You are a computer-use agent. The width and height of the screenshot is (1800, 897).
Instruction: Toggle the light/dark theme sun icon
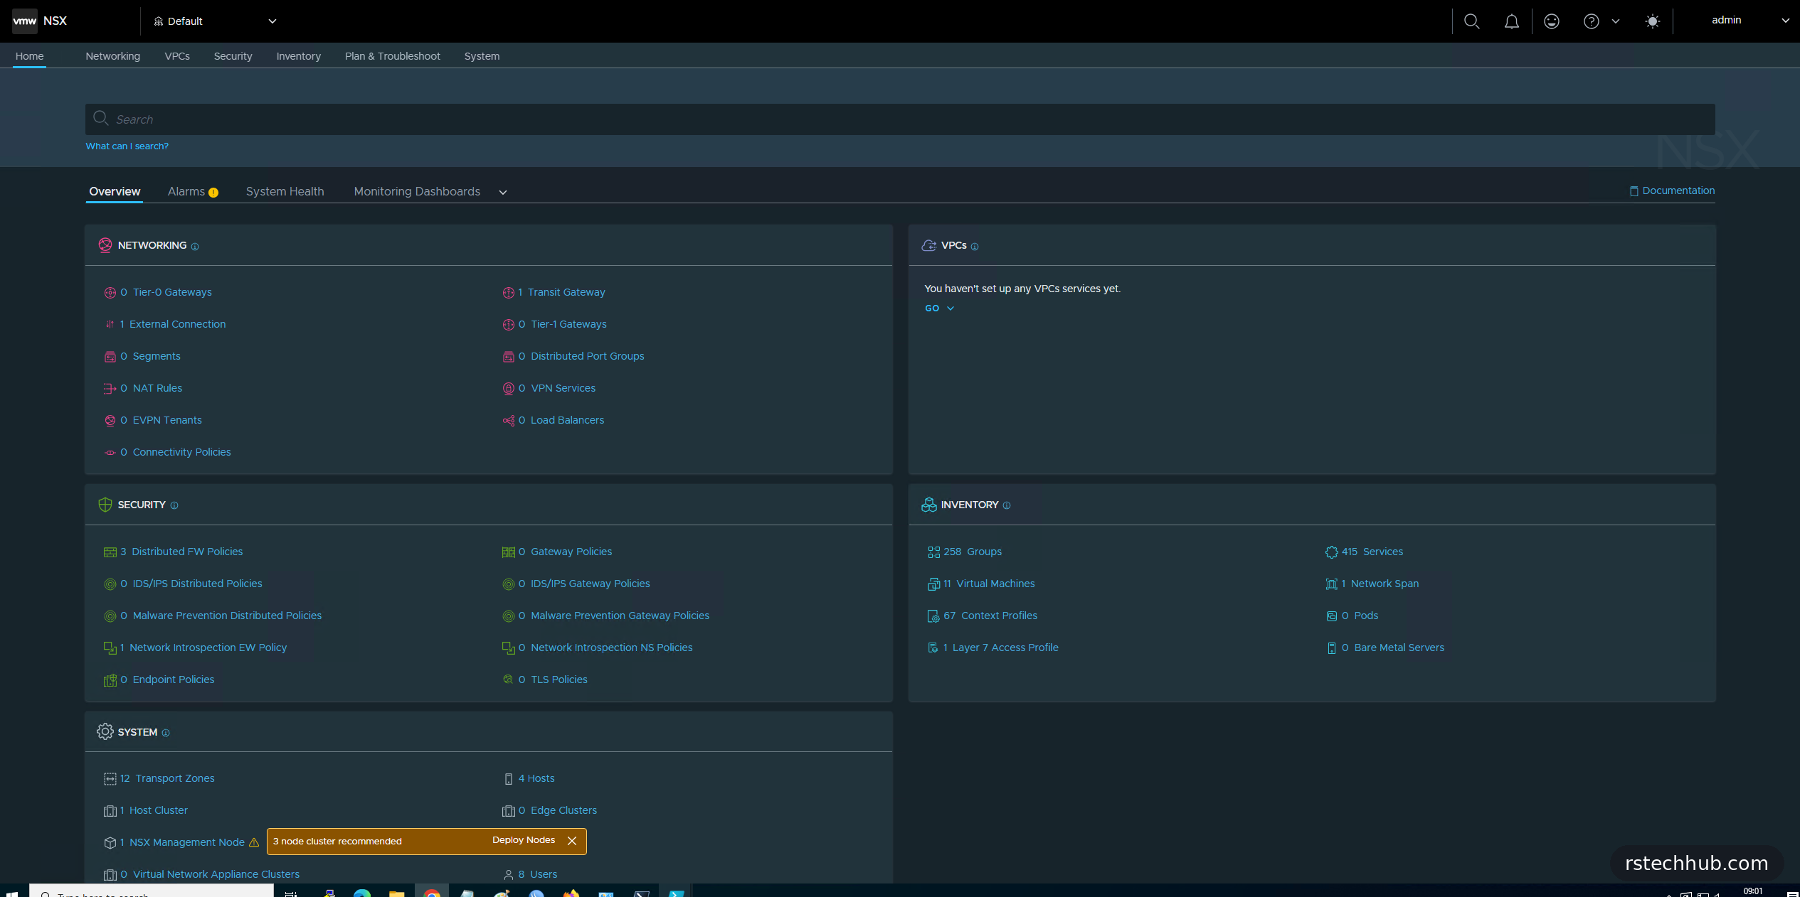point(1652,21)
